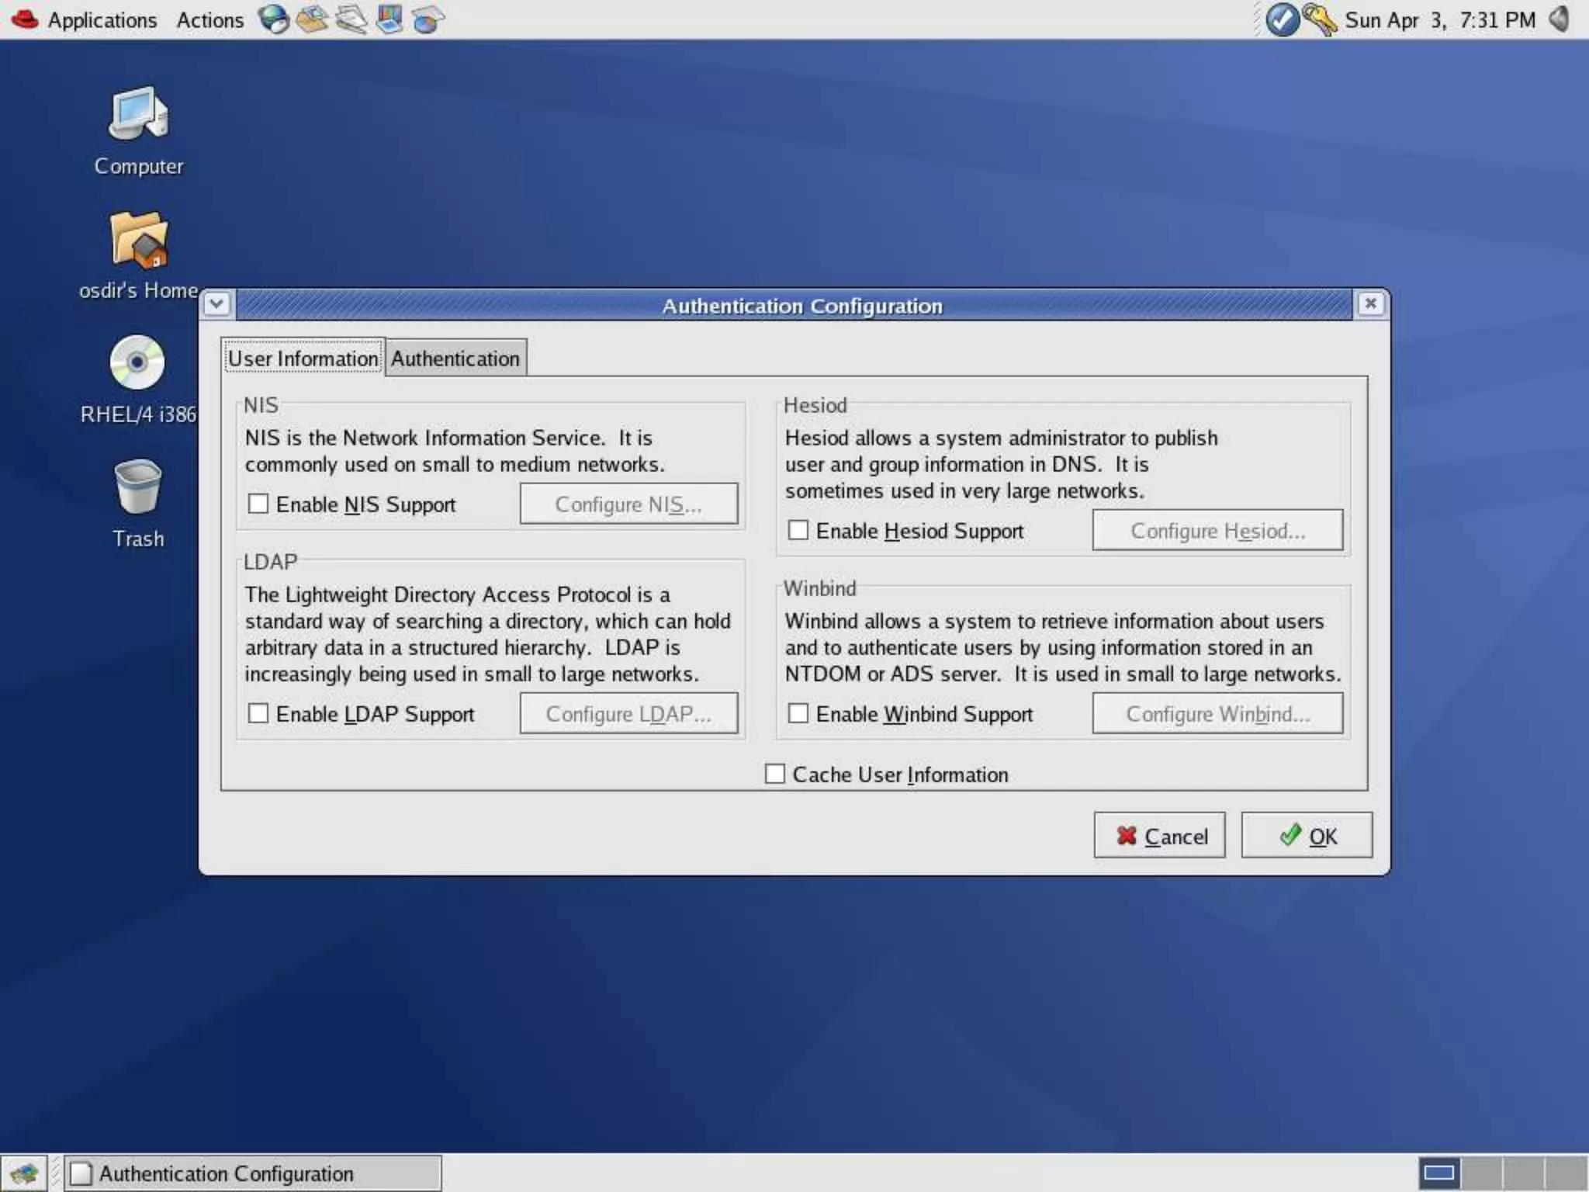Open the email client panel icon
The width and height of the screenshot is (1589, 1192).
[312, 19]
